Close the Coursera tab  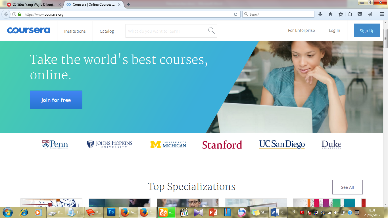pos(119,5)
